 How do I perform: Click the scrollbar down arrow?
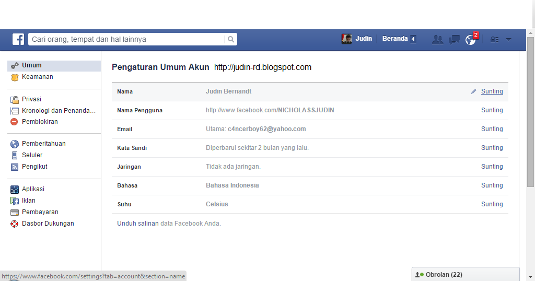click(x=530, y=277)
